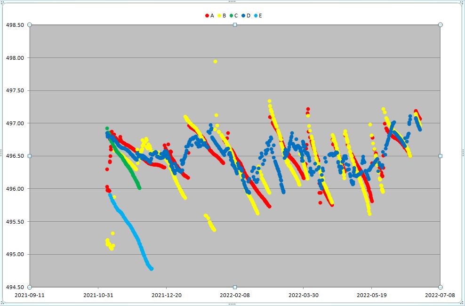Click the plot area bottom-left corner handle
The image size is (465, 306).
point(30,287)
